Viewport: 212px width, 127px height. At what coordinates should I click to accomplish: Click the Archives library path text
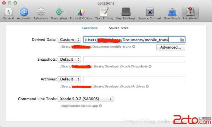tap(102, 86)
